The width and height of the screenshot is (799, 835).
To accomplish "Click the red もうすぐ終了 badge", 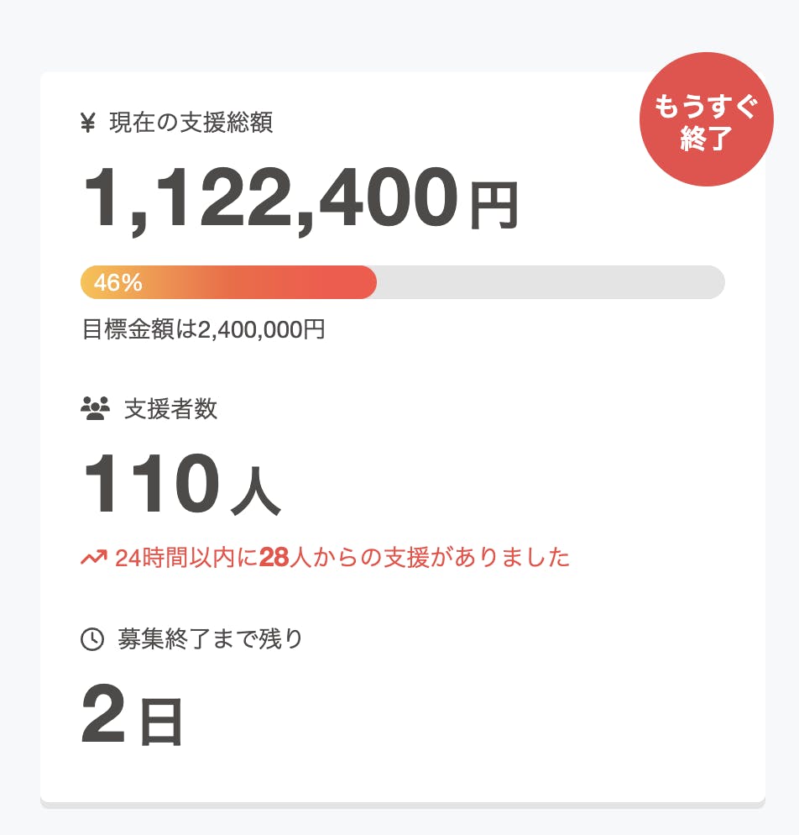I will (x=706, y=120).
